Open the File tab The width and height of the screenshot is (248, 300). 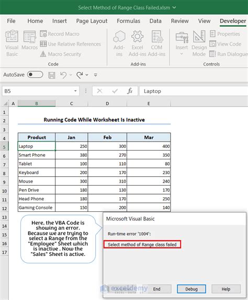pyautogui.click(x=11, y=21)
